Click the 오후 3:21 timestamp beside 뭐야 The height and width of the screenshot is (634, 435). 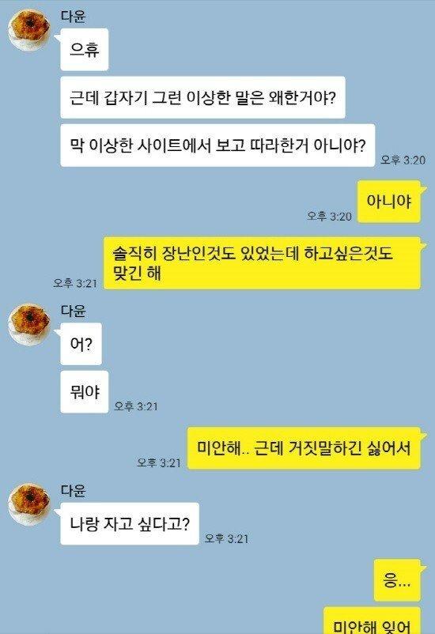(136, 406)
